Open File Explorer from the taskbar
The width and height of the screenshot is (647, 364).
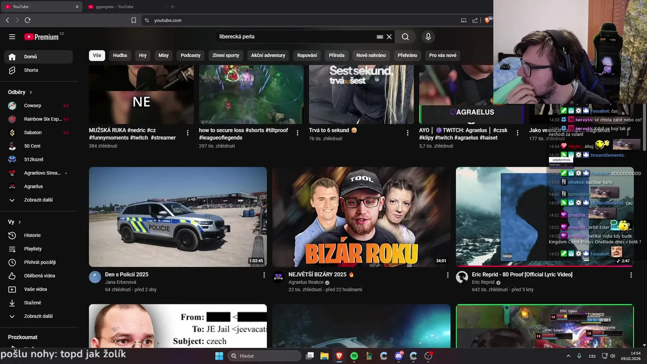[324, 356]
